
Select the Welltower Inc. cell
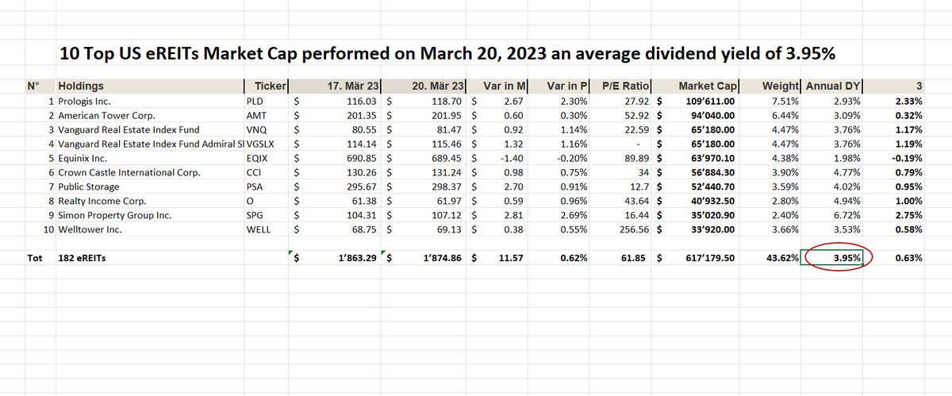pos(90,229)
